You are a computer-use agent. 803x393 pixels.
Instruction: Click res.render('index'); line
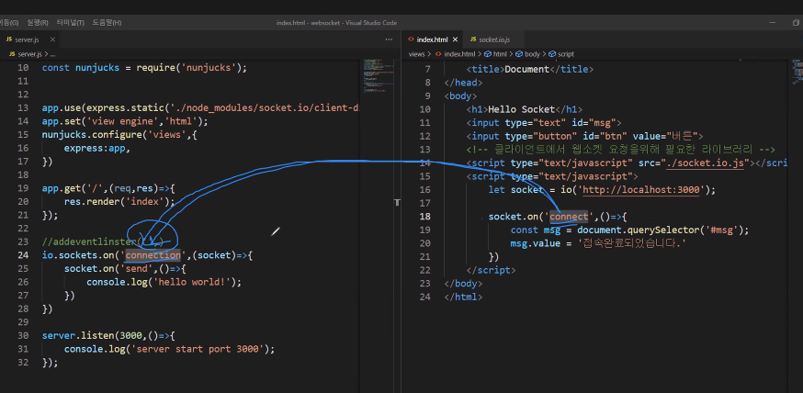point(119,202)
